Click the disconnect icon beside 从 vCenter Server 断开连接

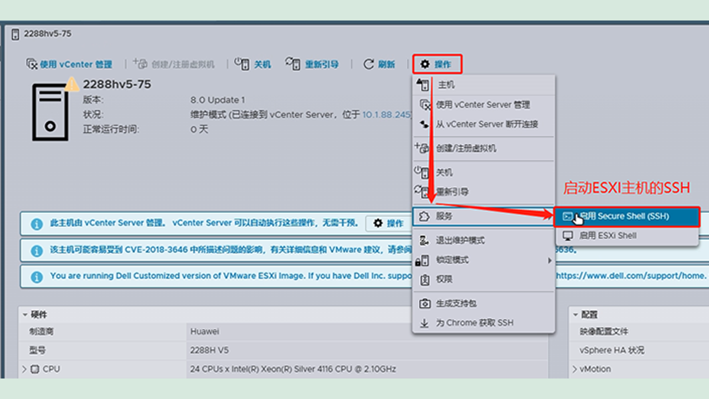(x=424, y=124)
